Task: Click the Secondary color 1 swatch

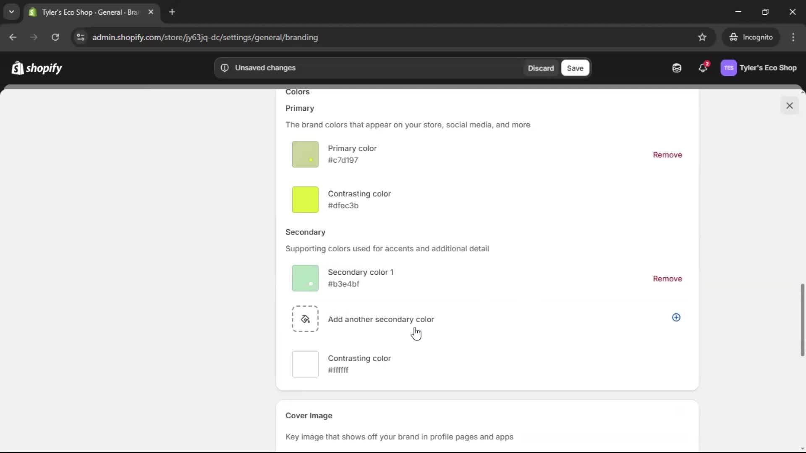Action: [305, 278]
